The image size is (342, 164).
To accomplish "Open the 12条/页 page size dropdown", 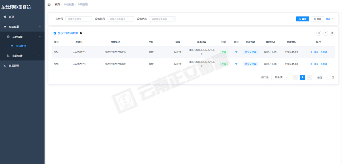I will [280, 77].
